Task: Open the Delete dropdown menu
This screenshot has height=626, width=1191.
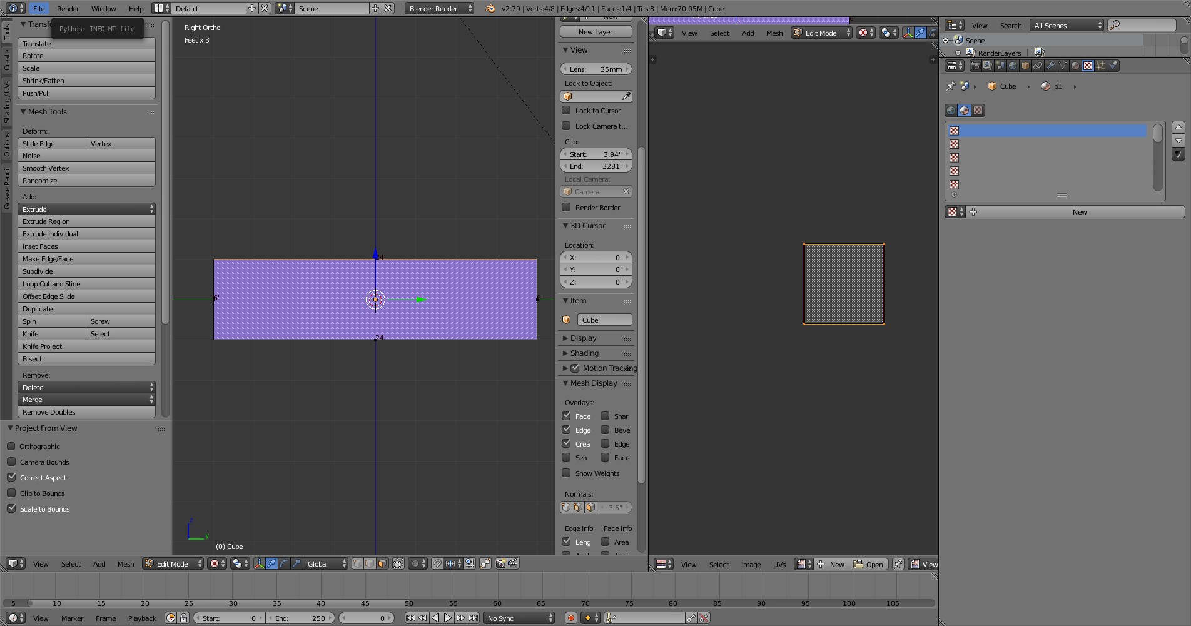Action: [86, 387]
